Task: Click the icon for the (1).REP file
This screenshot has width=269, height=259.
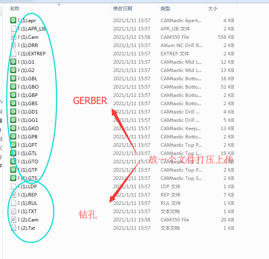Action: (x=13, y=195)
